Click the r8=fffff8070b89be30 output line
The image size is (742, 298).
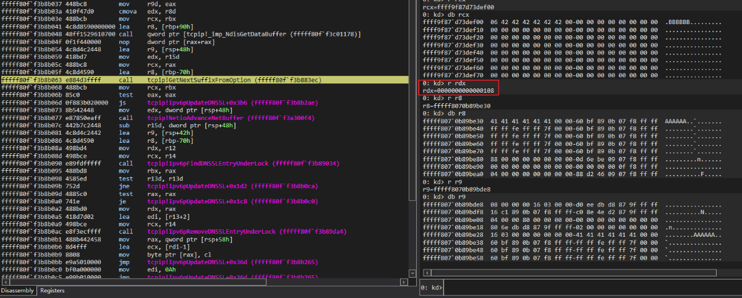point(456,106)
